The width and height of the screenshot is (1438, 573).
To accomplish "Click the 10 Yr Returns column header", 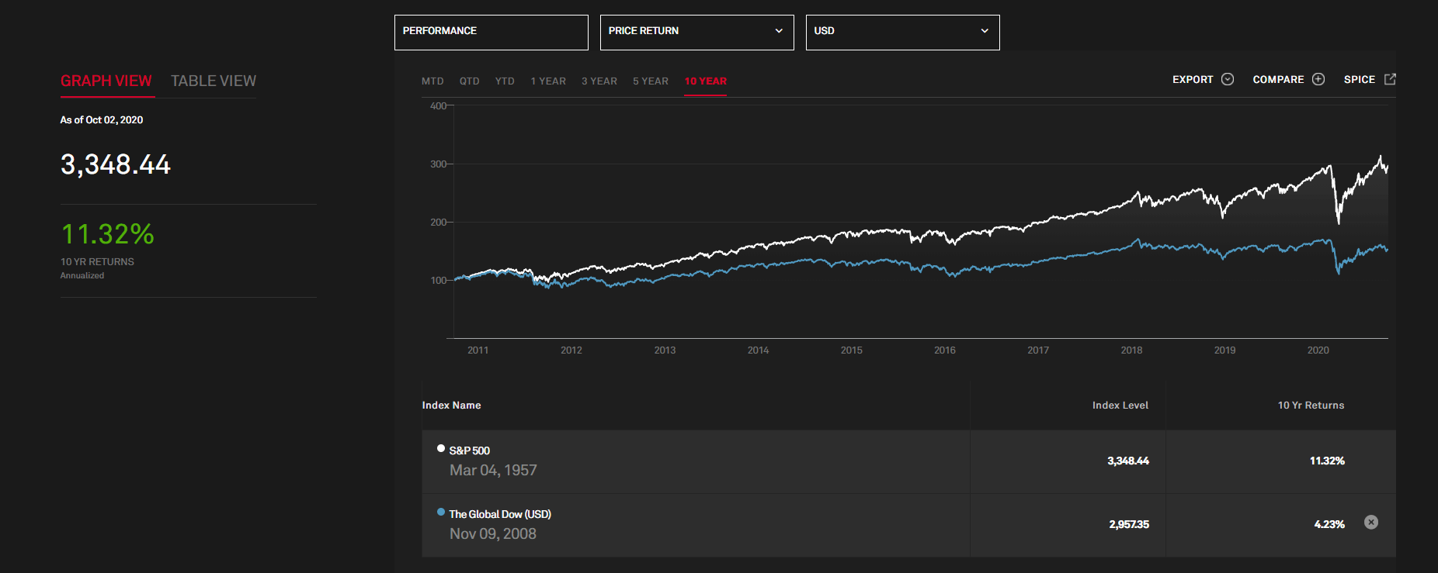I will pyautogui.click(x=1311, y=406).
